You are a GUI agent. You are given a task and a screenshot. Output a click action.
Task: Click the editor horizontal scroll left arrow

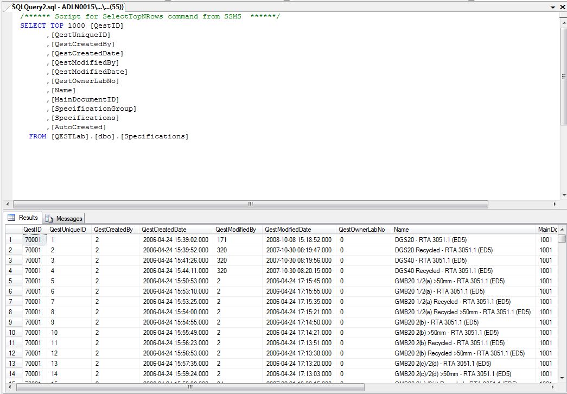[8, 205]
